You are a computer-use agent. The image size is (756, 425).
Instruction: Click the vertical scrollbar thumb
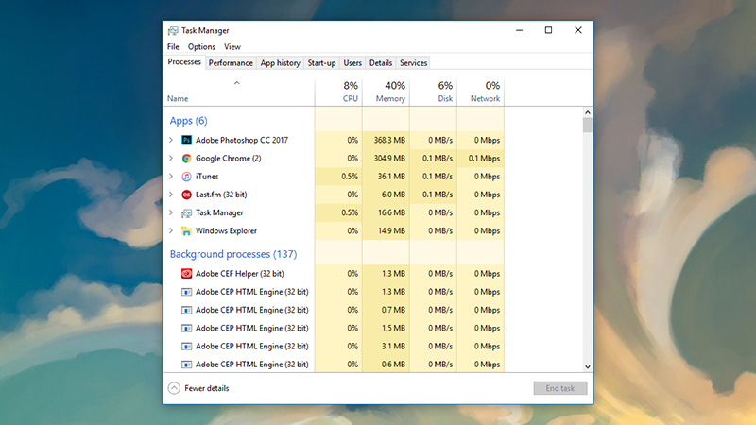pyautogui.click(x=587, y=125)
